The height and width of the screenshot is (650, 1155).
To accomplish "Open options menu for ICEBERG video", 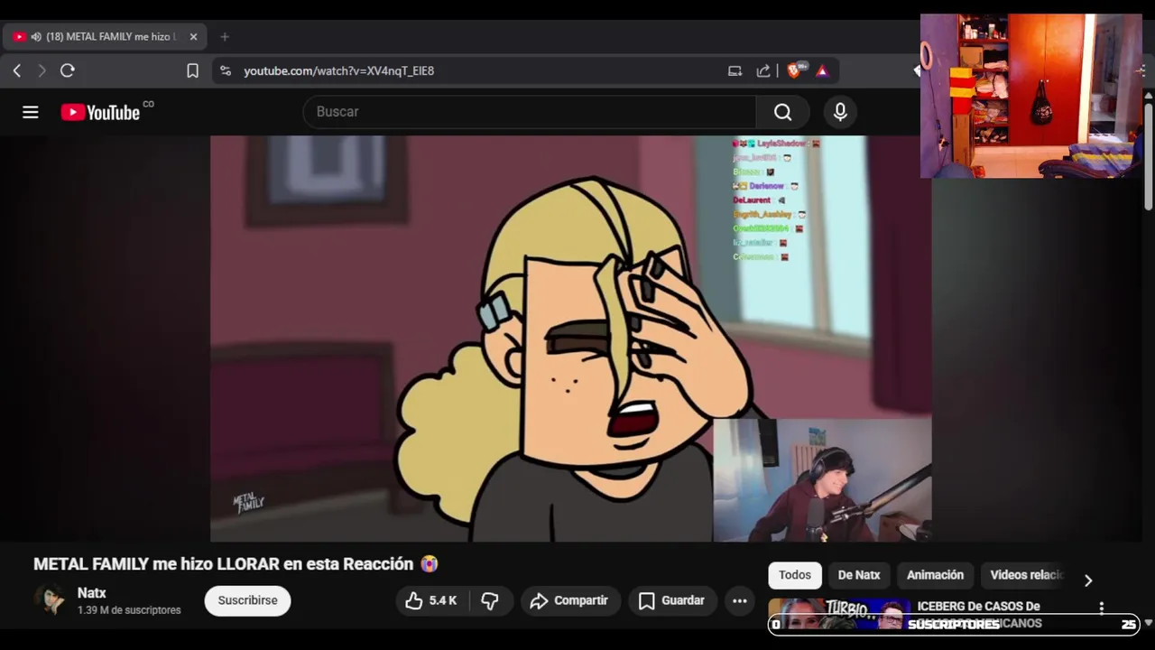I will (1101, 608).
